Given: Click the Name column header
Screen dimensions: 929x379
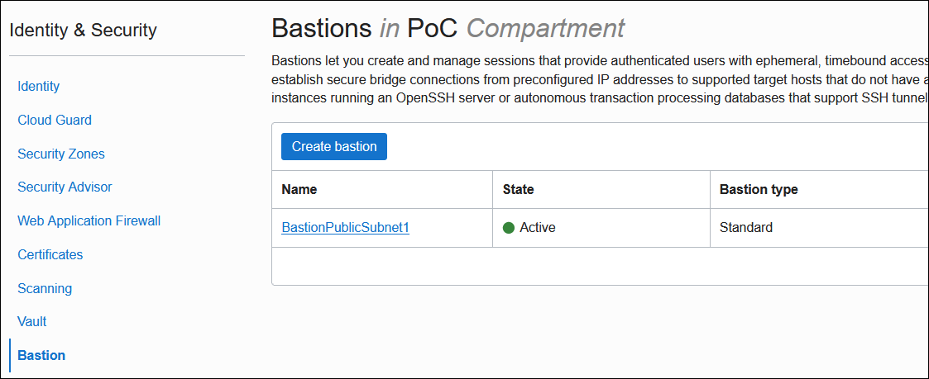Looking at the screenshot, I should [299, 189].
